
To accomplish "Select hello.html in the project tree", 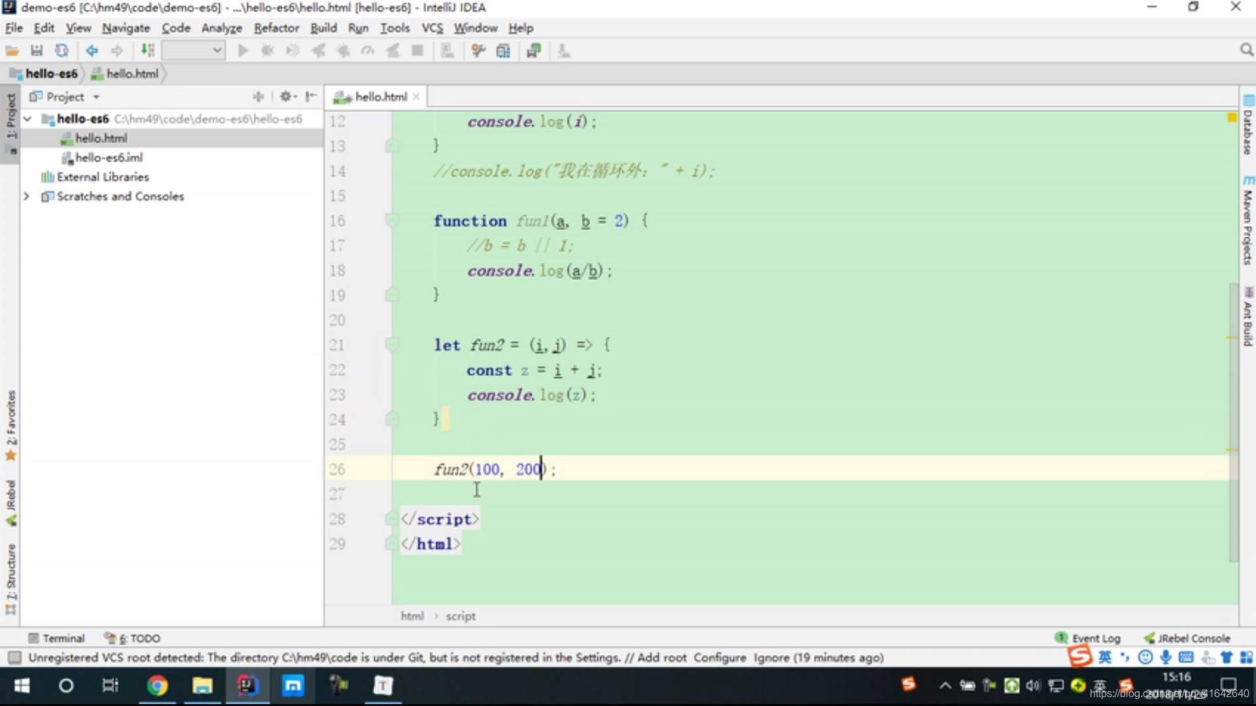I will [x=101, y=139].
